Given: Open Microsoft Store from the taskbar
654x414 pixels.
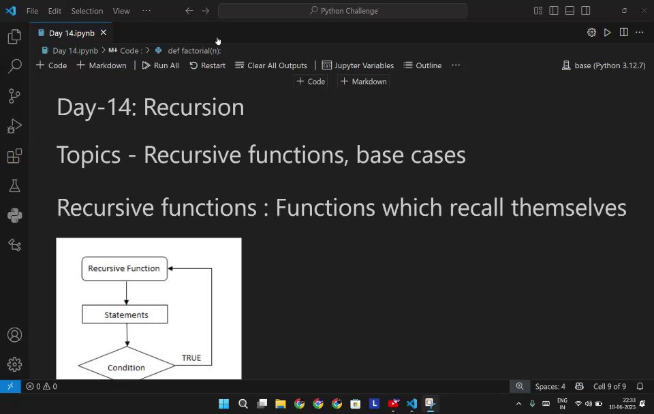Looking at the screenshot, I should coord(356,404).
